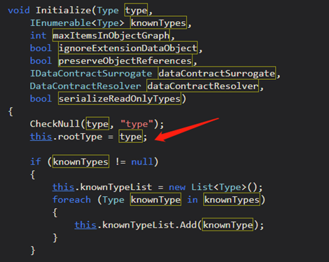
Task: Click knownTypeList before .Add call
Action: [138, 225]
